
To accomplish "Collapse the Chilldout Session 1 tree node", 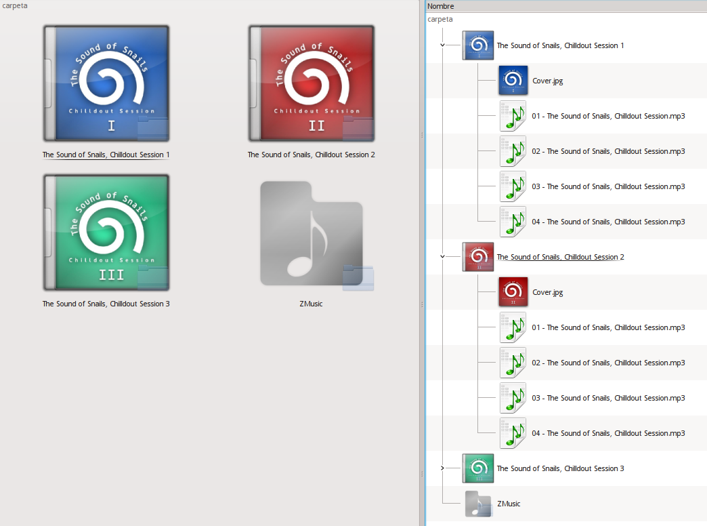I will [442, 45].
